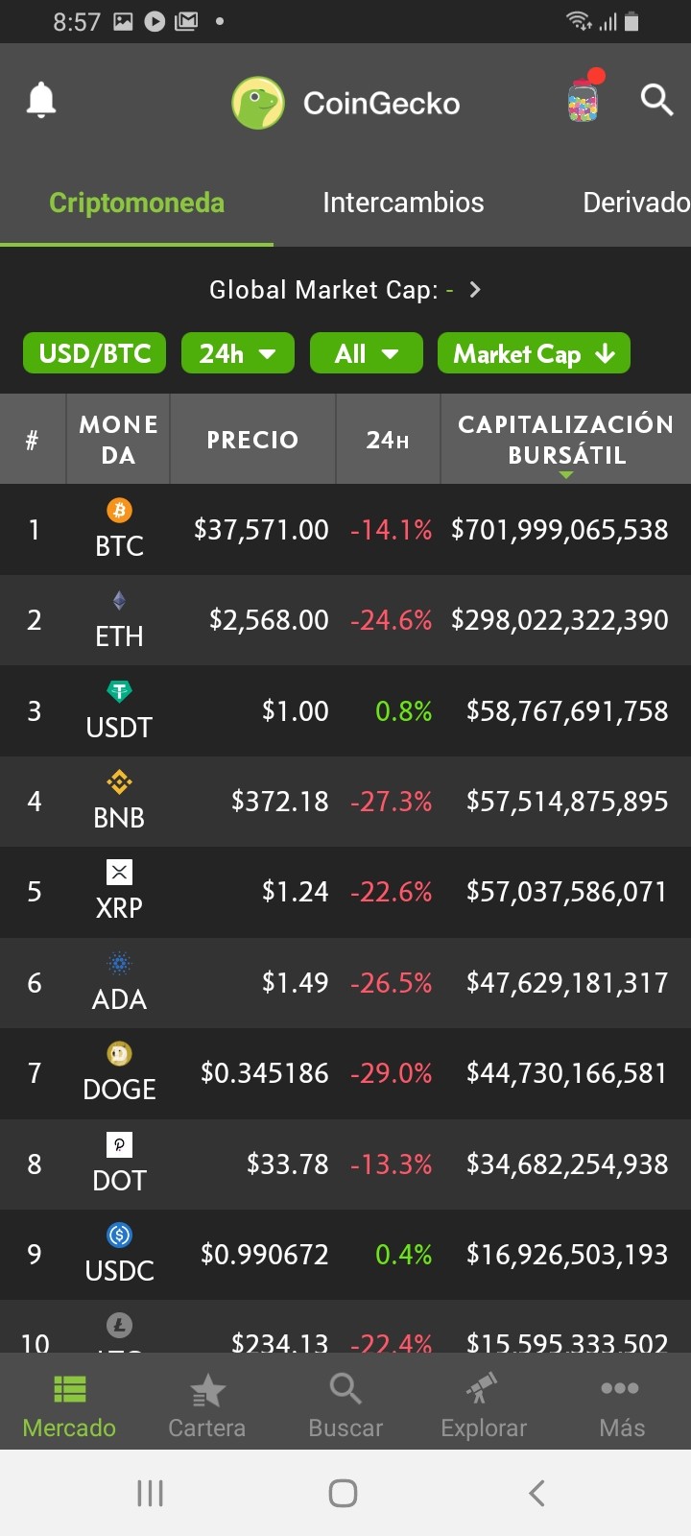Image resolution: width=691 pixels, height=1536 pixels.
Task: Tap the Bitcoin BTC coin icon
Action: [119, 510]
